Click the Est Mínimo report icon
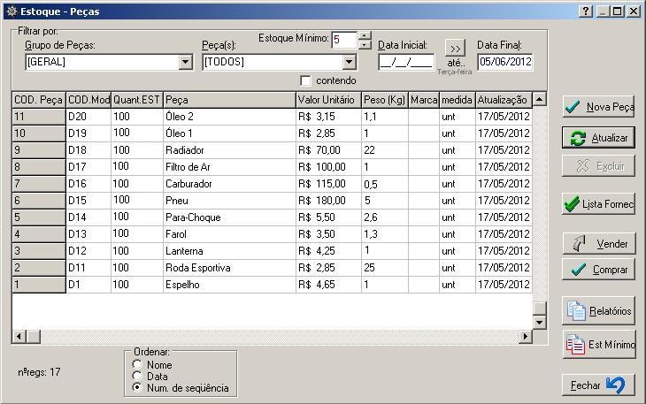The width and height of the screenshot is (646, 404). pos(574,345)
